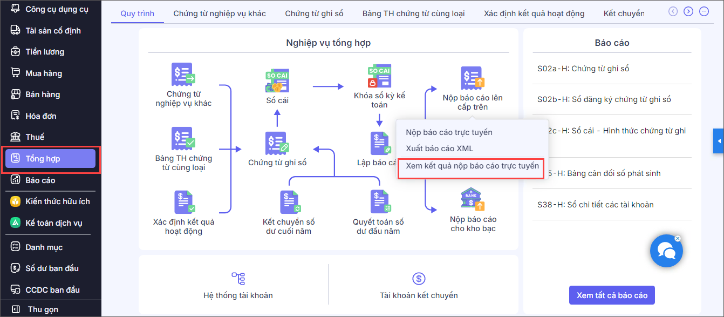Viewport: 724px width, 317px height.
Task: Open the chat support bubble
Action: [x=666, y=251]
